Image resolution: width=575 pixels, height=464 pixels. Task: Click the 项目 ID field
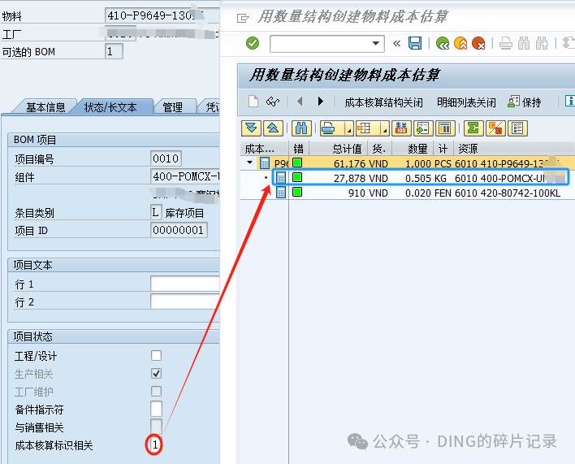[x=179, y=230]
